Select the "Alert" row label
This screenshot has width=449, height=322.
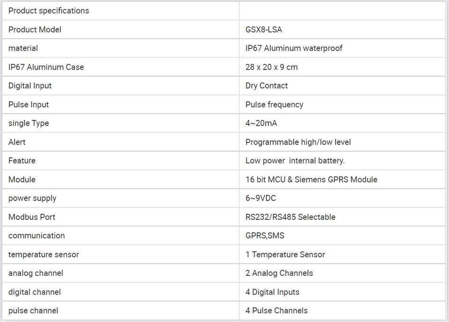click(x=17, y=142)
